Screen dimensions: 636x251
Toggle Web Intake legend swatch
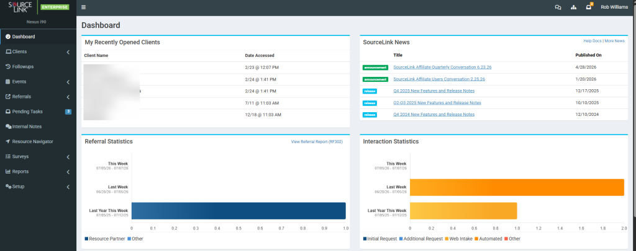click(447, 239)
